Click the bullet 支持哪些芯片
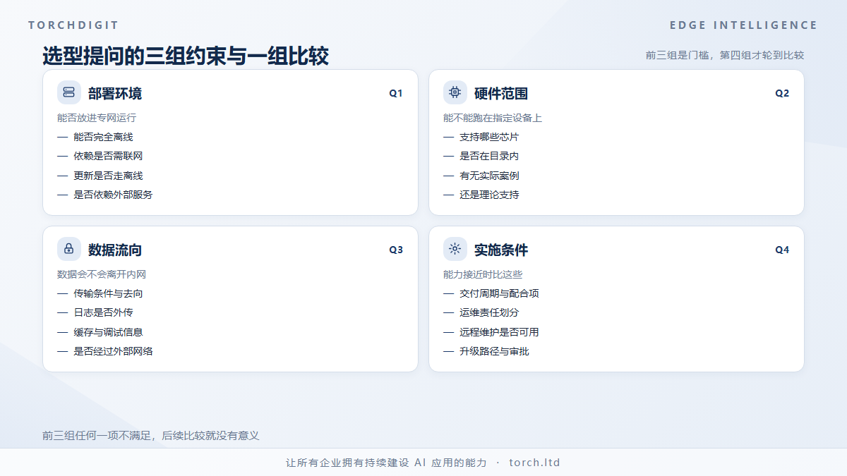Image resolution: width=847 pixels, height=476 pixels. (x=489, y=137)
